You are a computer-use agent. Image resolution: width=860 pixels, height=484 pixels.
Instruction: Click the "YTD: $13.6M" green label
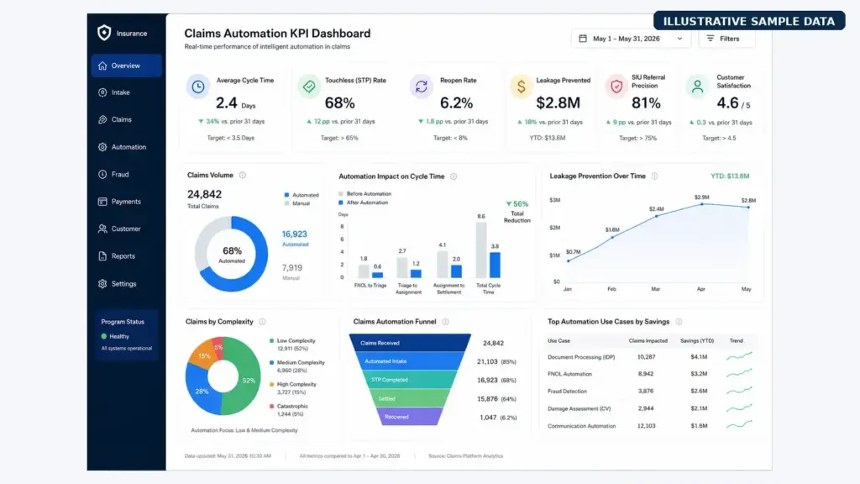730,176
